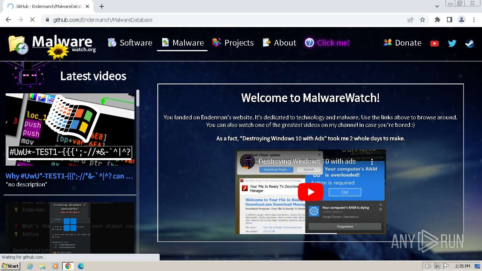Open Internet Explorer from taskbar
Image resolution: width=482 pixels, height=271 pixels.
coord(30,266)
